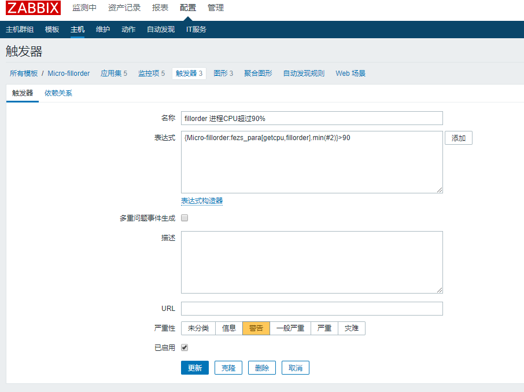The height and width of the screenshot is (392, 524).
Task: Open the 表达式构造器 link
Action: click(x=202, y=201)
